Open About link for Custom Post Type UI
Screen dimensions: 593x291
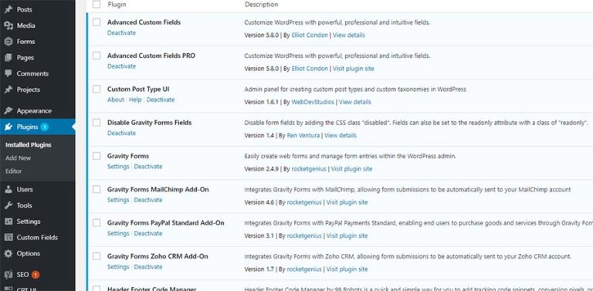point(115,100)
